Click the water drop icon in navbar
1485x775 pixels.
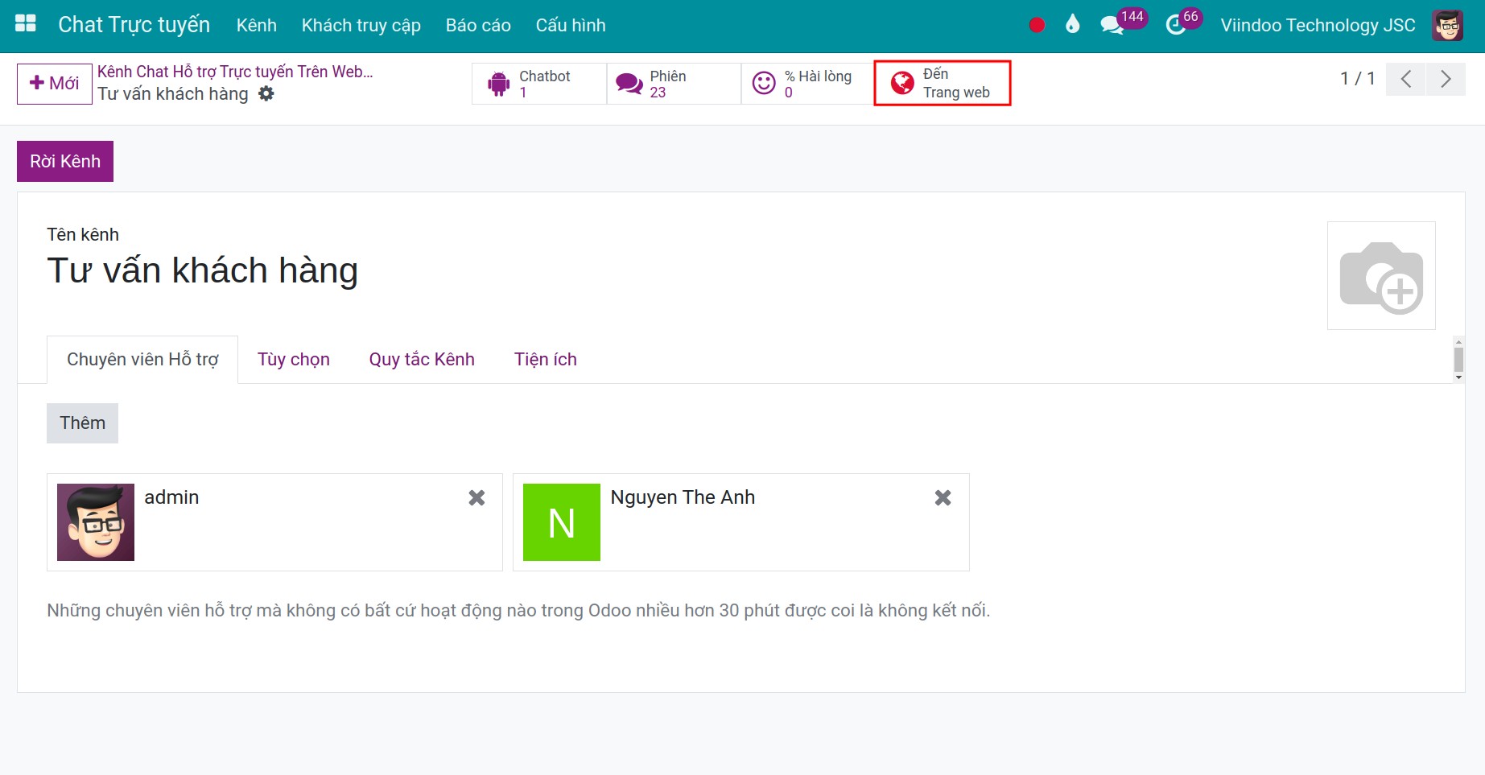click(x=1072, y=25)
